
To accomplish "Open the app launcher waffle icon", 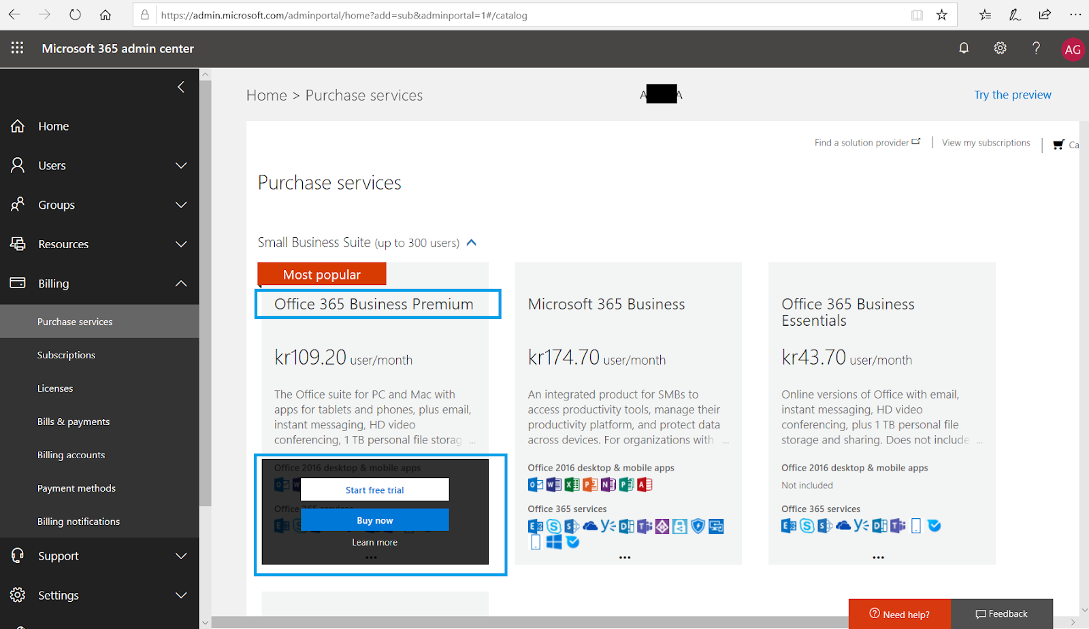I will tap(17, 48).
